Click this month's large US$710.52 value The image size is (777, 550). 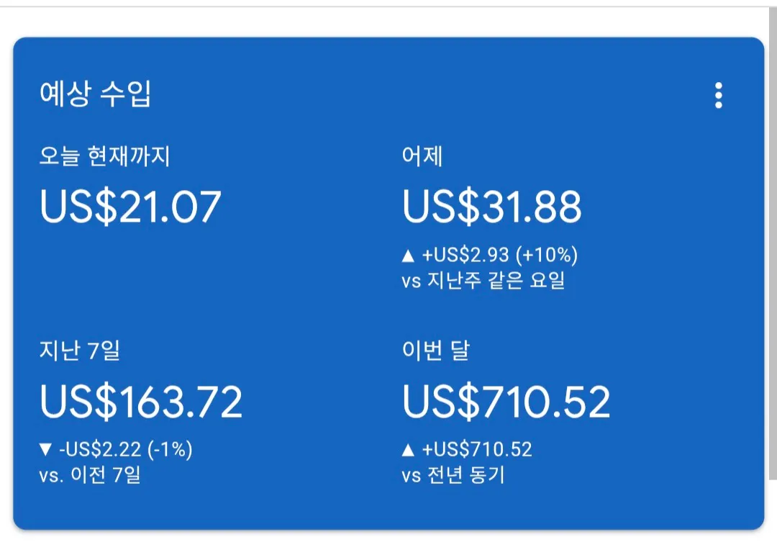coord(506,402)
